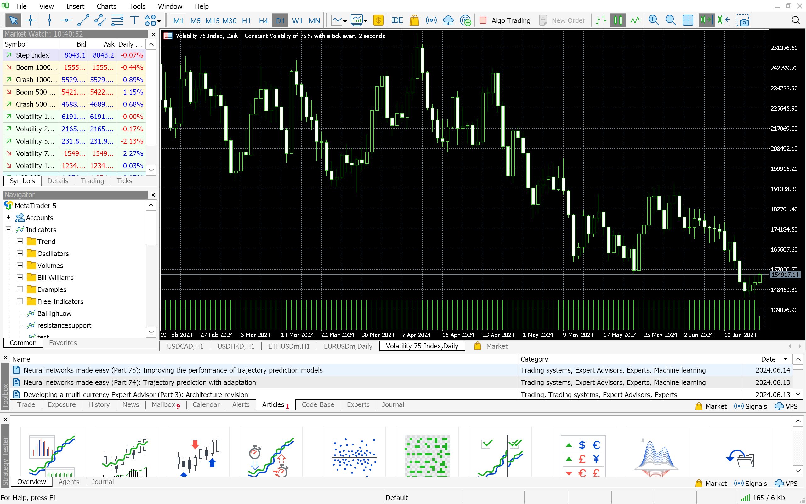Open the Strategy Tester Agents tab
The width and height of the screenshot is (806, 504).
click(69, 482)
